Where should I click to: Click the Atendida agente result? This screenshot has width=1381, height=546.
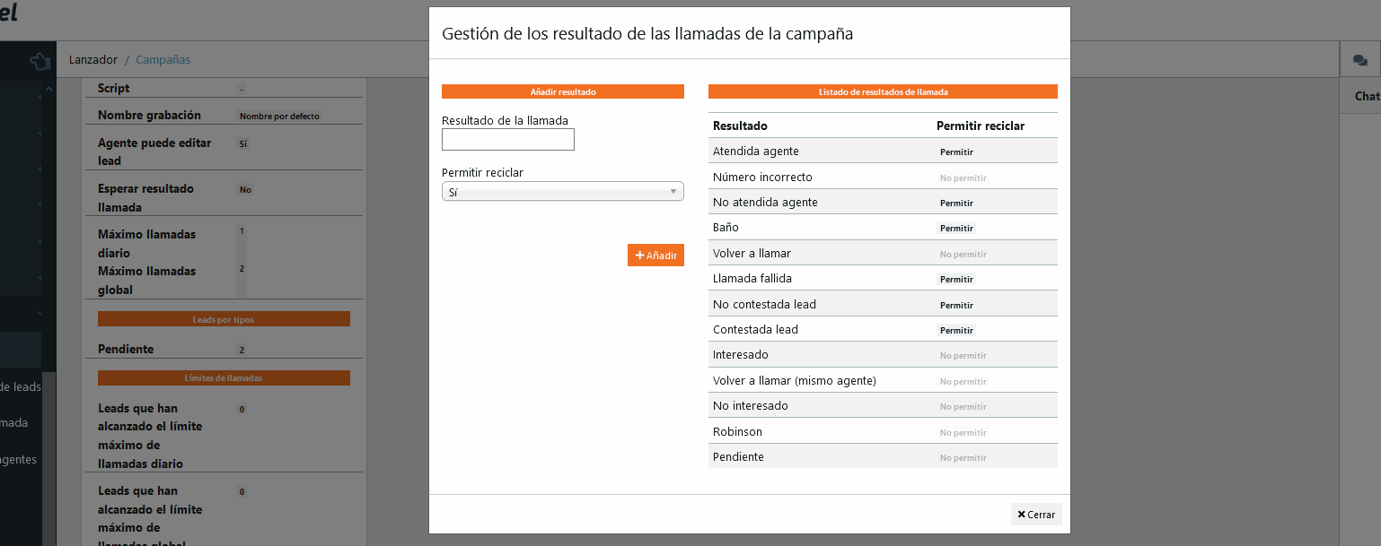(755, 152)
